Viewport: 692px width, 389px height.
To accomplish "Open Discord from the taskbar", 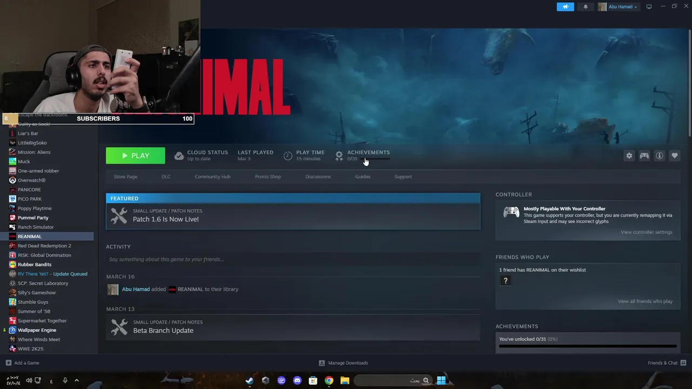I will (297, 380).
